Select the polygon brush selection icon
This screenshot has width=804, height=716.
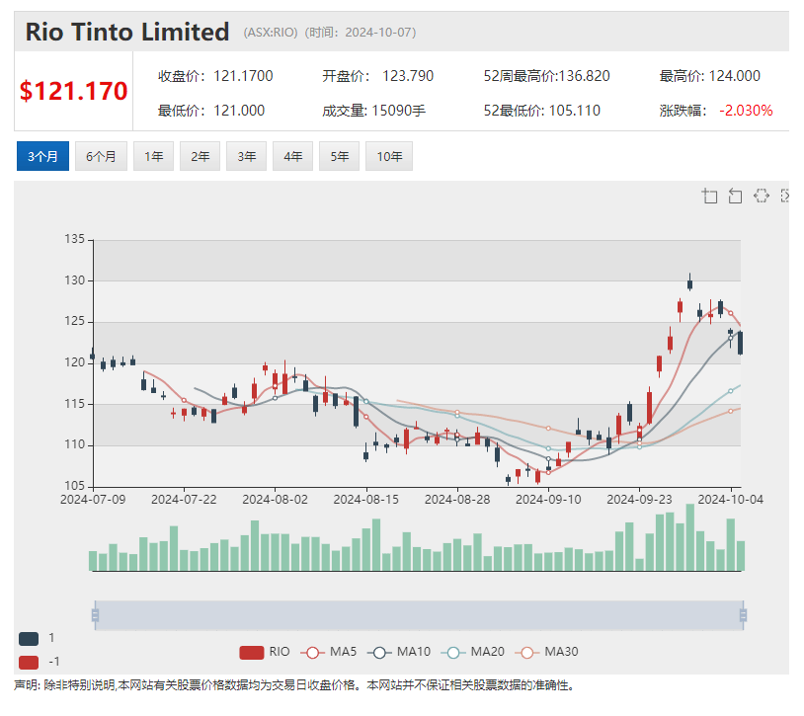point(762,196)
